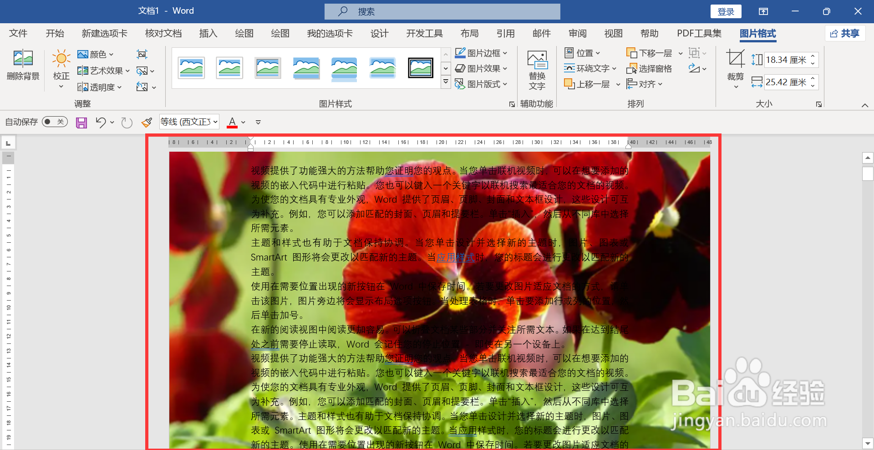Click the Reset Picture icon
Screen dimensions: 874x450
coord(142,87)
